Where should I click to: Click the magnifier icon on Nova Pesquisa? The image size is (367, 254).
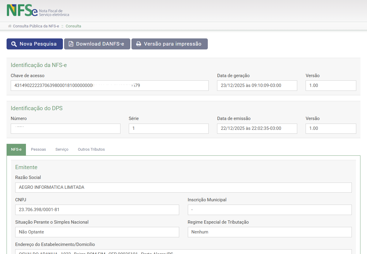tap(14, 44)
